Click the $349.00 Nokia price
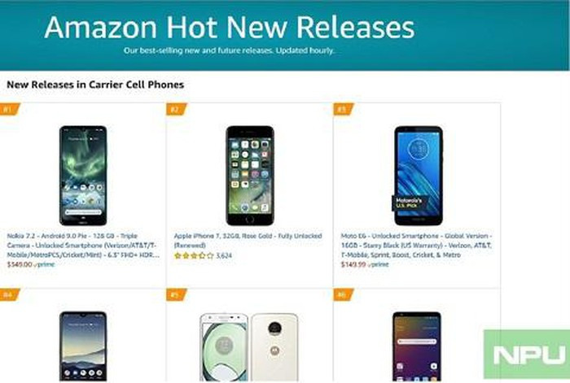This screenshot has height=383, width=570. click(20, 264)
